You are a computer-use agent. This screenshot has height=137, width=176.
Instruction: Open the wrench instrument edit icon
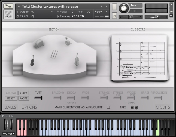coord(8,6)
